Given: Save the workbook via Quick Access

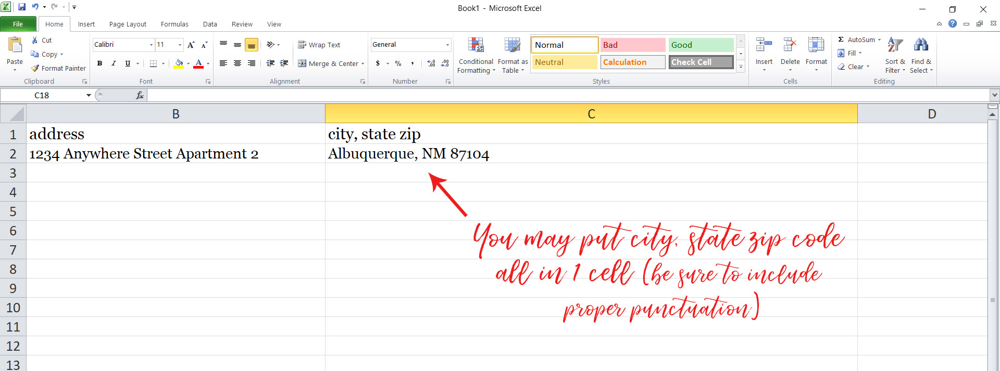Looking at the screenshot, I should click(22, 7).
